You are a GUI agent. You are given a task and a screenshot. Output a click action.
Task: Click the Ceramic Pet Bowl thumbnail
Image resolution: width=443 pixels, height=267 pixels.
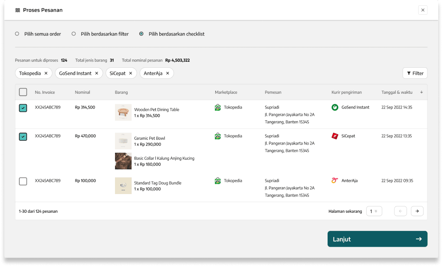tap(123, 141)
